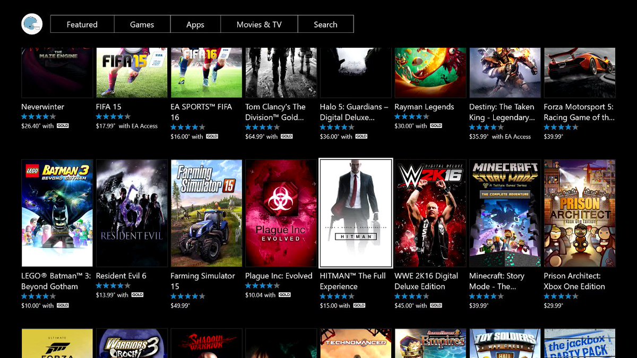
Task: Click the Neverwinter title text
Action: (42, 107)
